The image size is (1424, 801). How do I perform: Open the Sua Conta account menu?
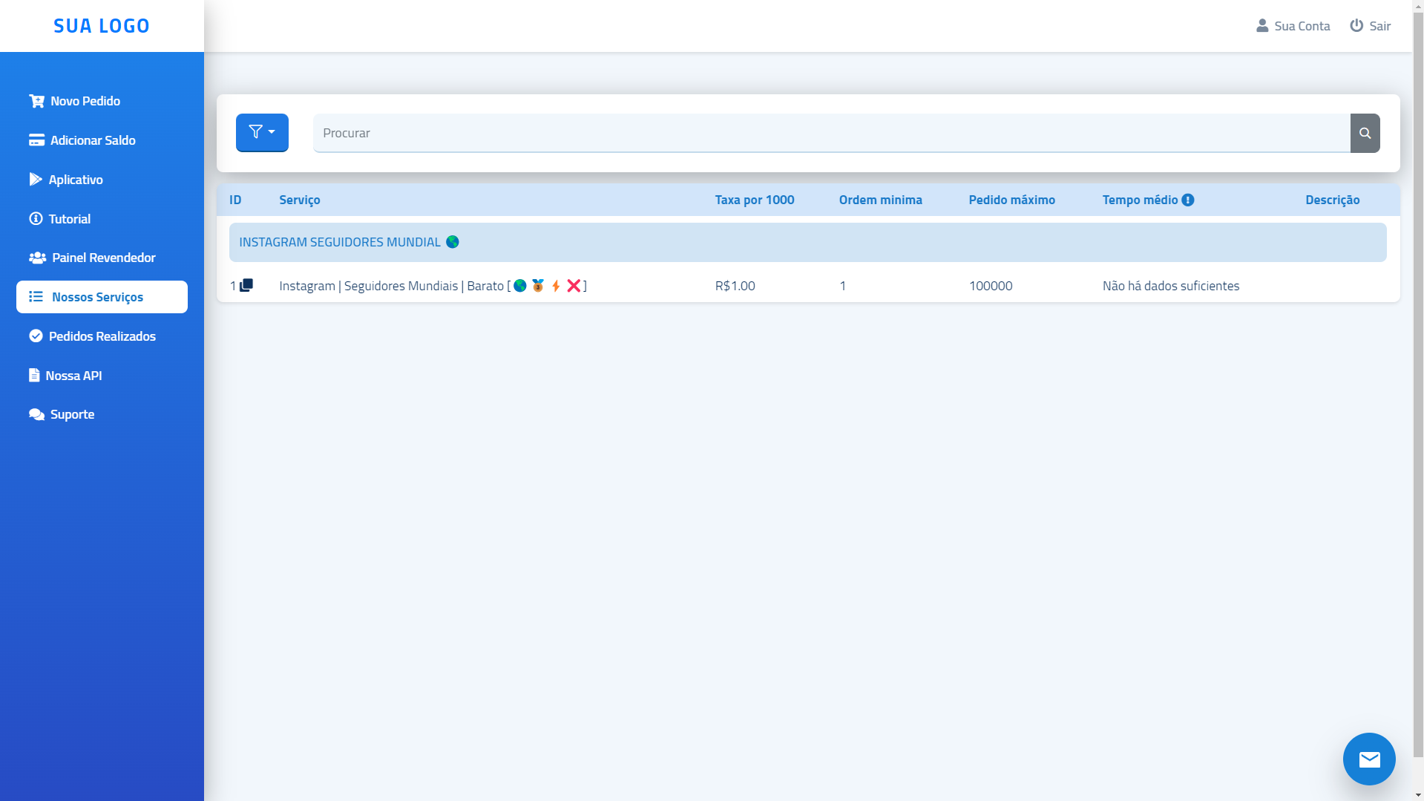pyautogui.click(x=1293, y=25)
